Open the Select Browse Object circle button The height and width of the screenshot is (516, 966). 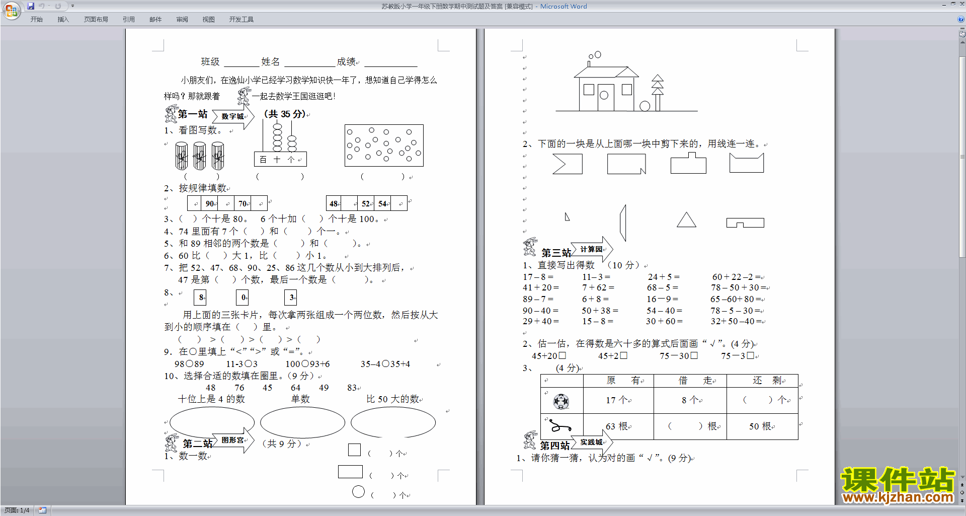click(x=962, y=492)
